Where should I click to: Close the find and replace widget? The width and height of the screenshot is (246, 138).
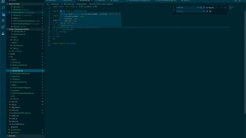click(225, 8)
